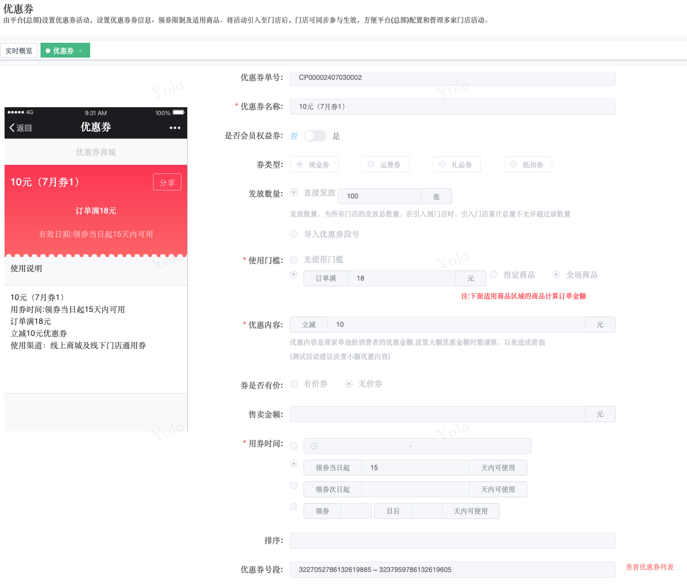Click the 使用说明 heading in phone preview

coord(26,269)
